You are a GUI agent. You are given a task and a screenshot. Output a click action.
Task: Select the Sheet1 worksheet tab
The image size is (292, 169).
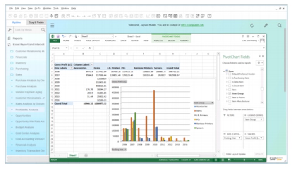[73, 155]
